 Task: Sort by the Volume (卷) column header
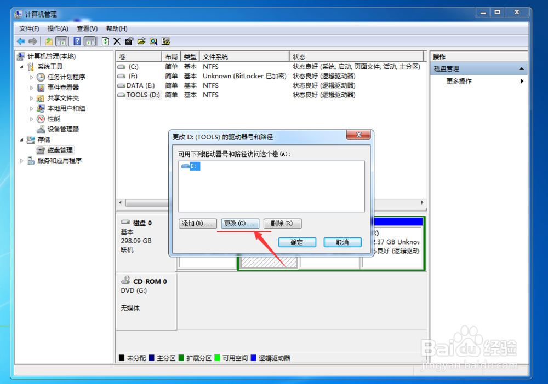(x=139, y=56)
